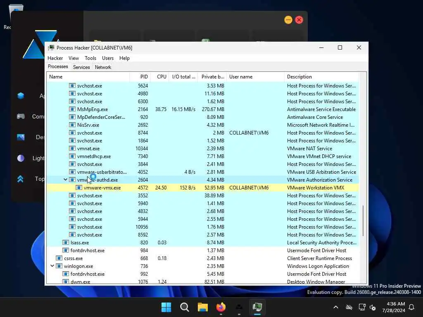Open the Windows Start menu
This screenshot has width=423, height=317.
[166, 307]
